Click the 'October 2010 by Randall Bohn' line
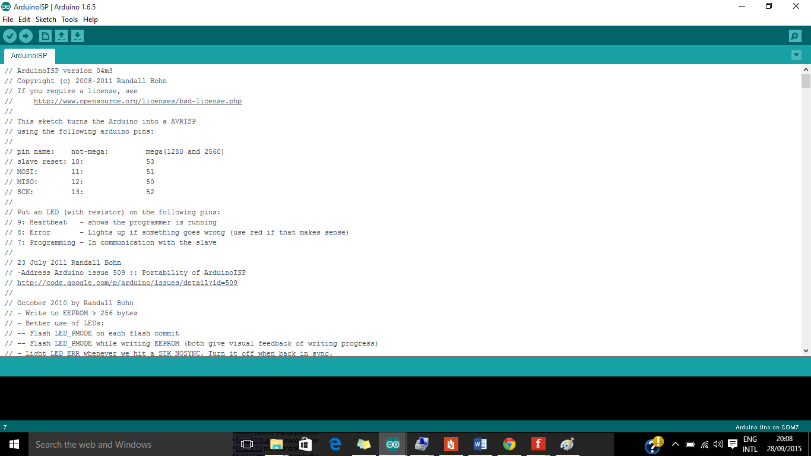The width and height of the screenshot is (811, 456). coord(69,303)
